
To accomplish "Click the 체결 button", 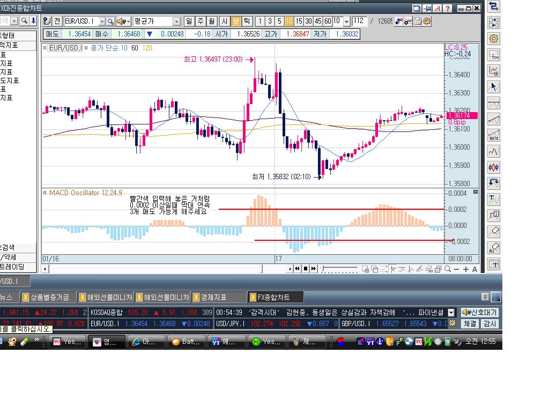I will [470, 323].
